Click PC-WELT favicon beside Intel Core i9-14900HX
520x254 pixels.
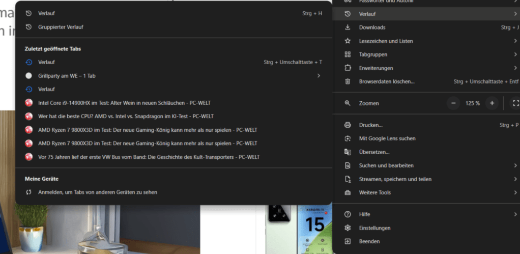29,103
